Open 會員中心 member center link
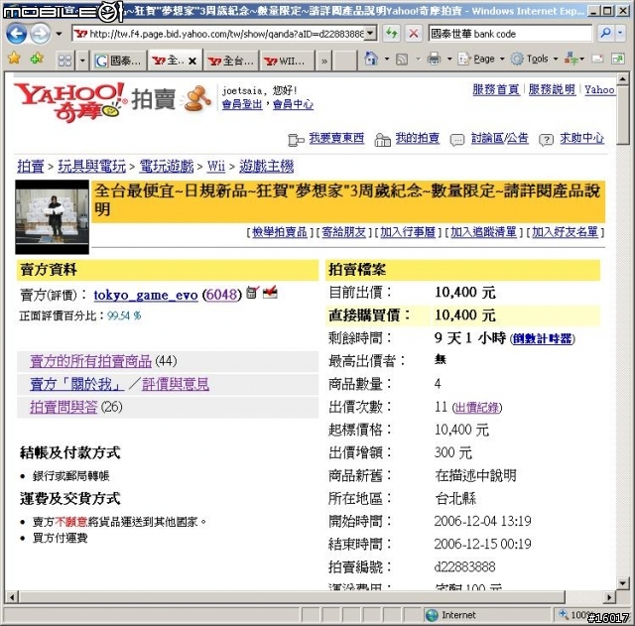This screenshot has height=626, width=635. (x=293, y=104)
